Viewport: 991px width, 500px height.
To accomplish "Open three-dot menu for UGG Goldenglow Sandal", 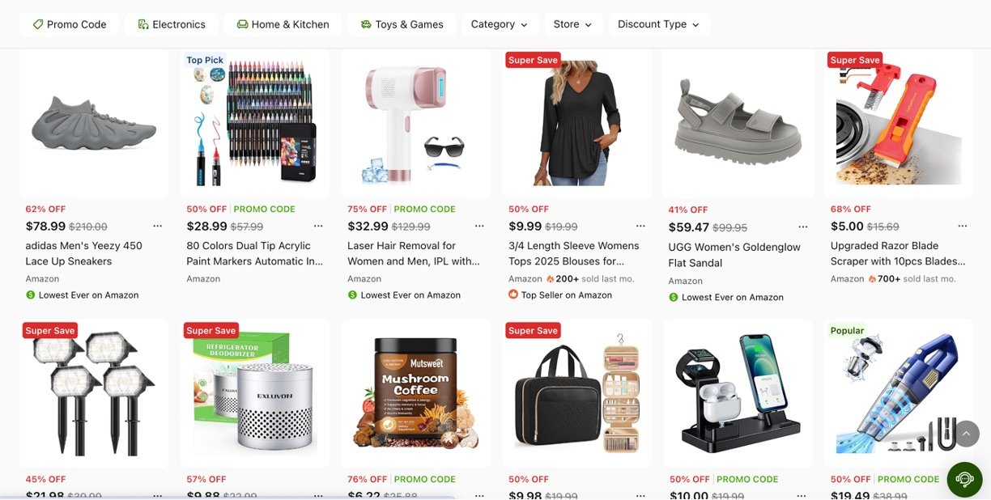I will [x=803, y=227].
